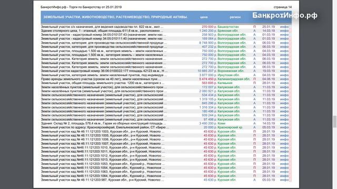Viewport: 337px width, 189px height.
Task: Open the инфо link in the Красноярский кр. row
Action: point(284,128)
